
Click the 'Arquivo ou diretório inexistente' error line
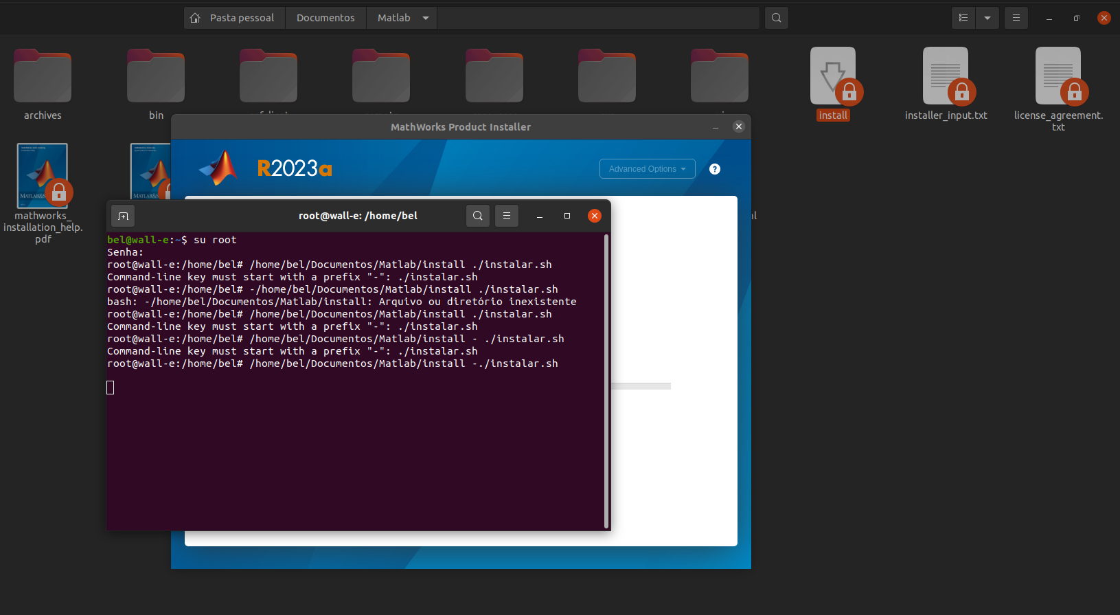(x=342, y=302)
